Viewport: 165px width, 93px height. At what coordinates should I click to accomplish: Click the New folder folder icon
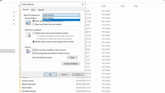[x=20, y=88]
